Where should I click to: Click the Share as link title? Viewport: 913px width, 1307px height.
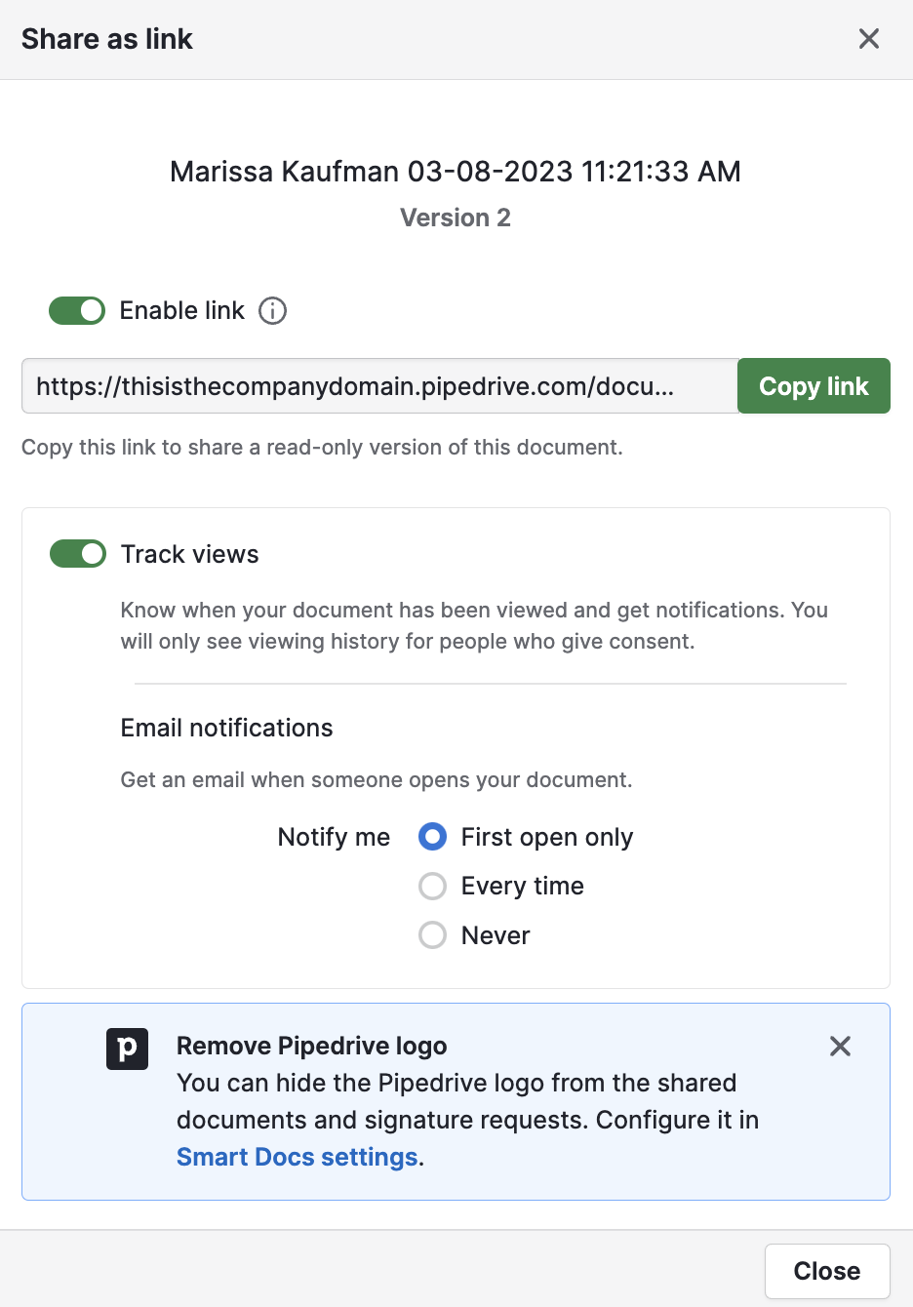107,38
